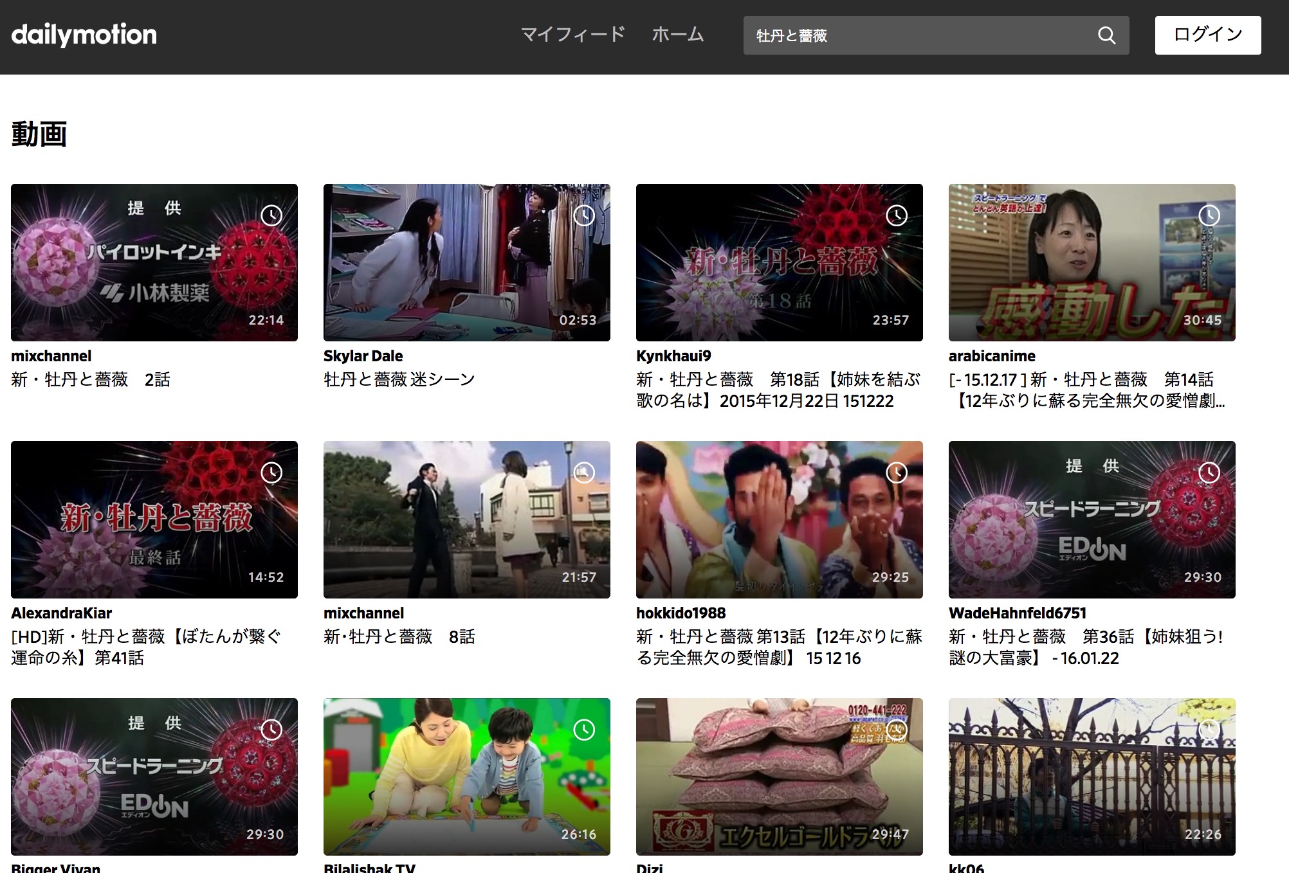This screenshot has height=873, width=1289.
Task: Click watch later clock on Bilalishak TV video
Action: click(x=584, y=730)
